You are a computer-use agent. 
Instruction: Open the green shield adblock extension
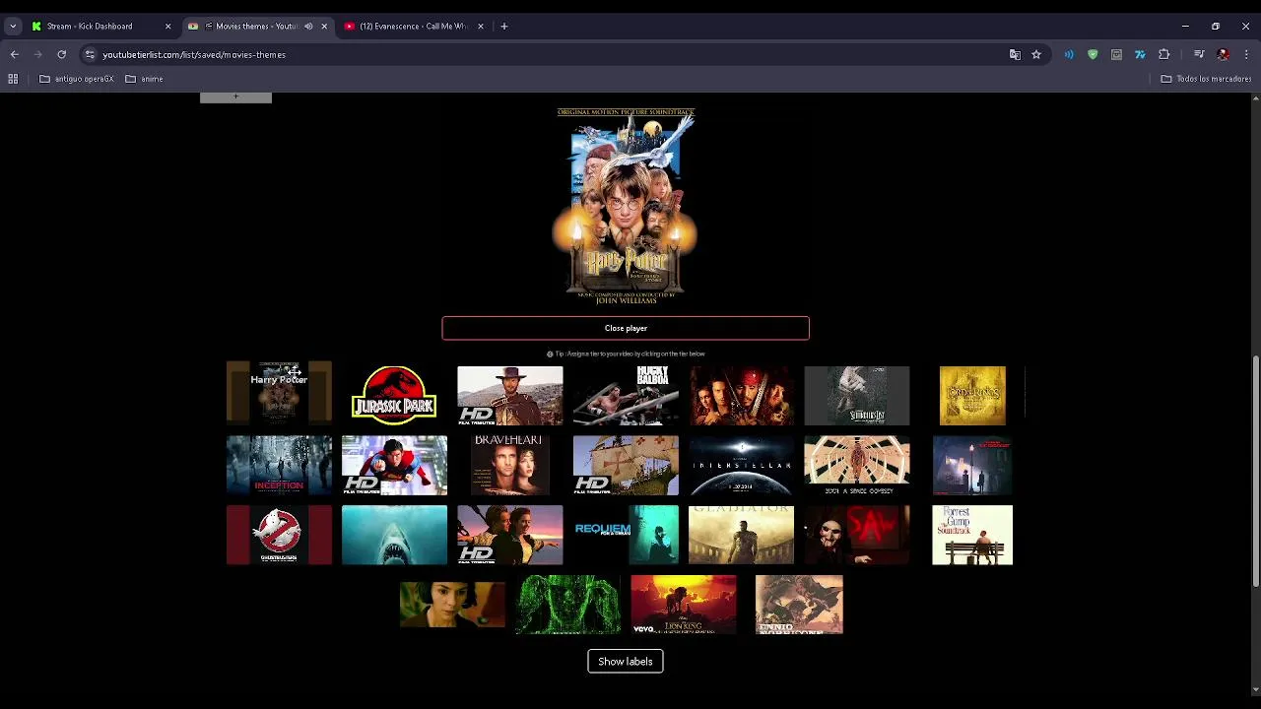[x=1093, y=55]
